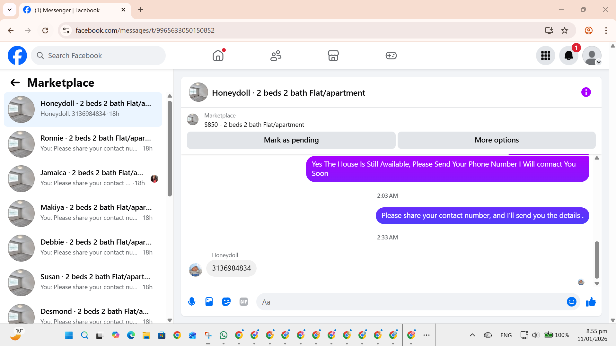
Task: Go back using the Marketplace arrow
Action: (15, 83)
